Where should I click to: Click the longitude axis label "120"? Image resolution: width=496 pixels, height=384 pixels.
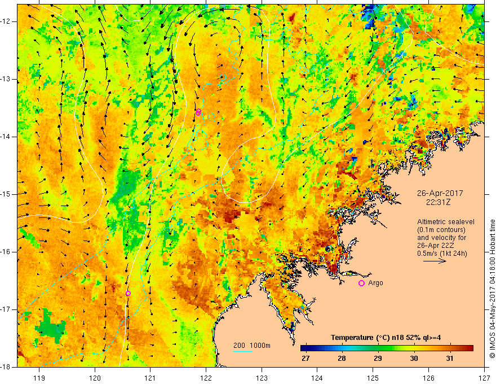[x=95, y=378]
